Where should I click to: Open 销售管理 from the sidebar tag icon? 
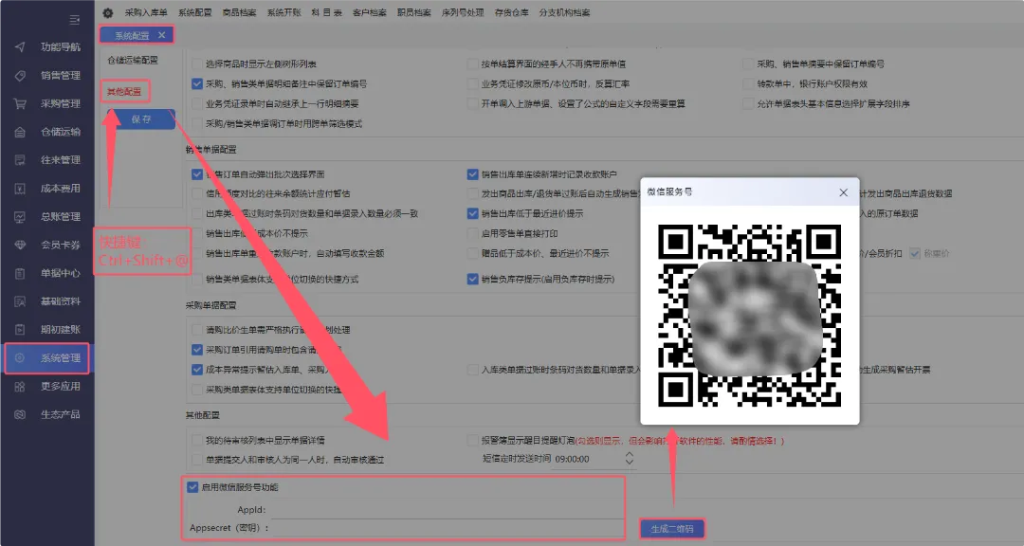(20, 76)
